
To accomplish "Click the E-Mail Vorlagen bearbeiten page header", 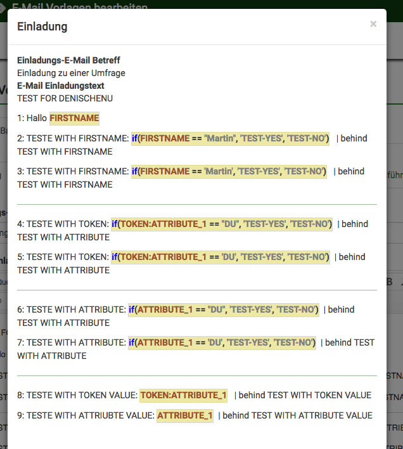I will pos(80,8).
